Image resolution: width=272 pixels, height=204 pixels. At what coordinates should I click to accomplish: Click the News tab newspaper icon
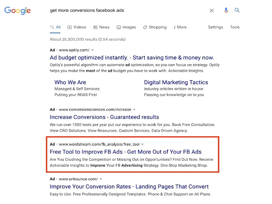95,27
